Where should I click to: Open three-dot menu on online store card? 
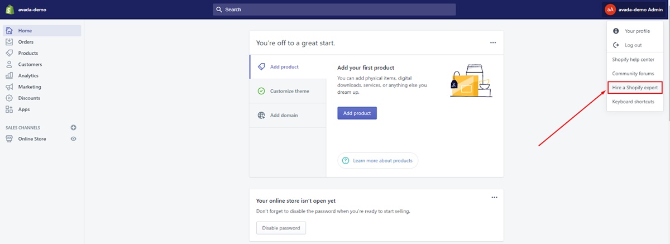[494, 197]
